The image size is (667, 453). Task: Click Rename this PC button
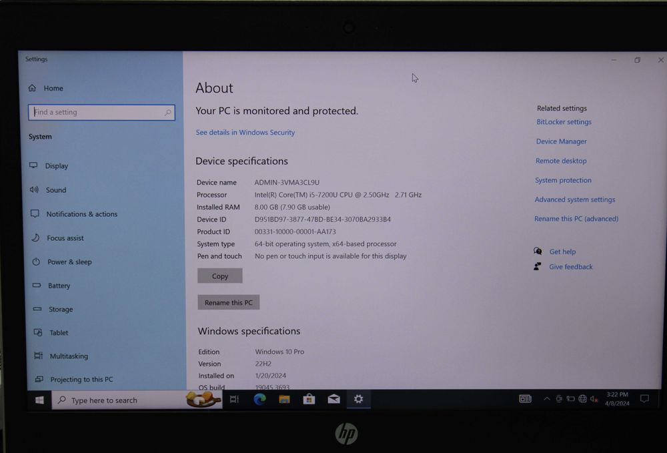(x=228, y=302)
